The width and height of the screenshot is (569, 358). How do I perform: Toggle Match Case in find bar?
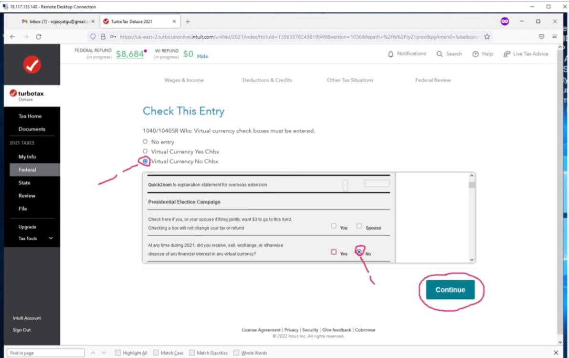pos(156,353)
